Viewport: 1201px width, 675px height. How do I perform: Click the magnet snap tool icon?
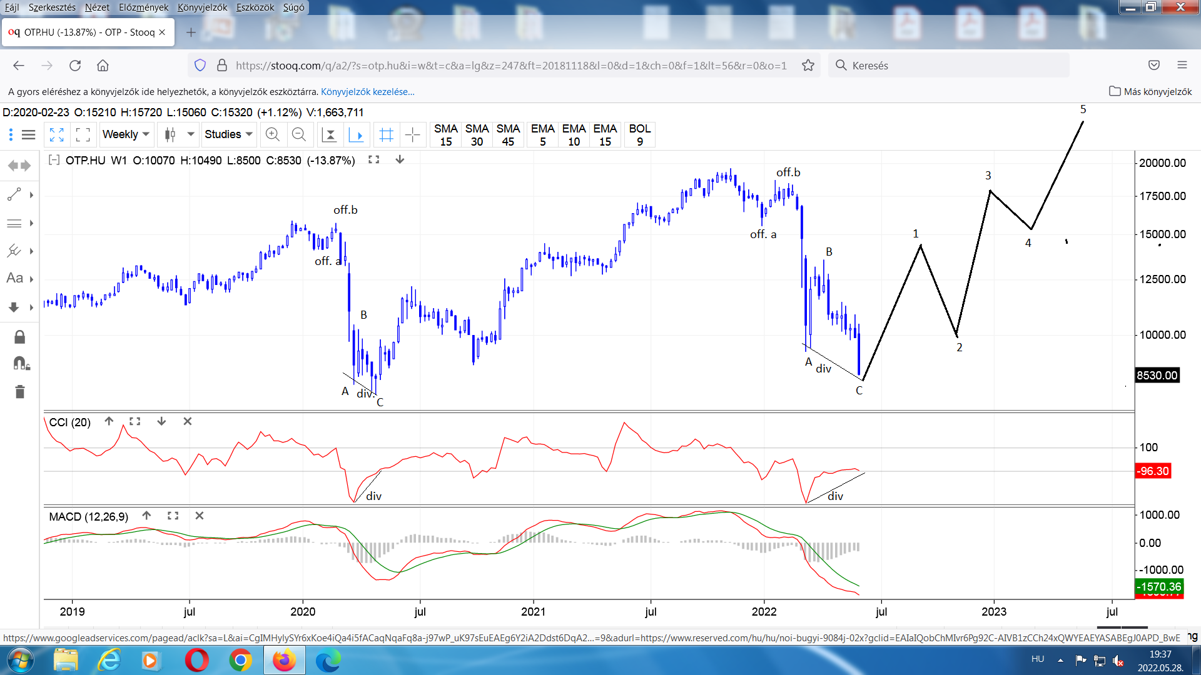[21, 364]
